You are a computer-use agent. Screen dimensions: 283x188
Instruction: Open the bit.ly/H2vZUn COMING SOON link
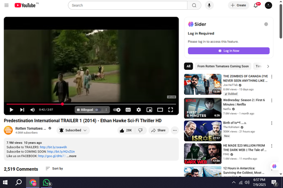point(61,152)
